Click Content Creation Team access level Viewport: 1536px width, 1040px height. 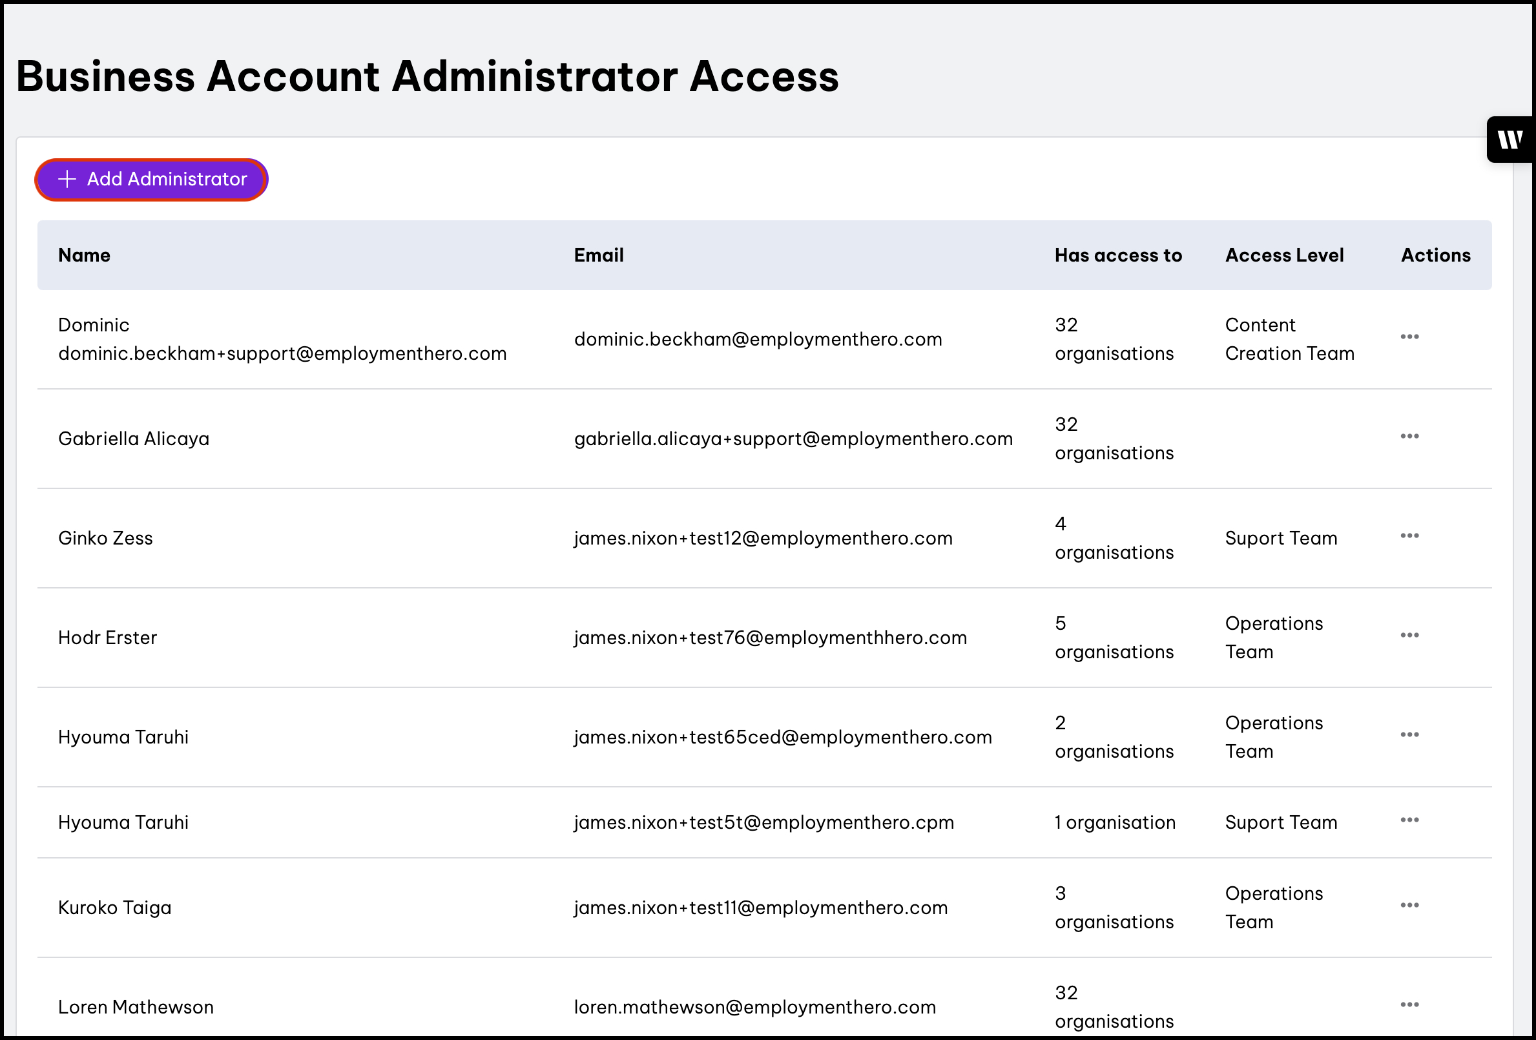[x=1289, y=339]
